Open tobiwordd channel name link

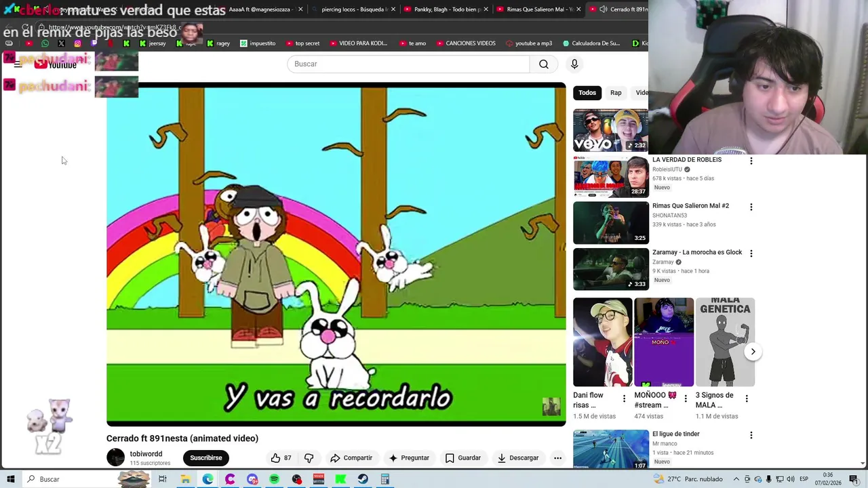146,454
